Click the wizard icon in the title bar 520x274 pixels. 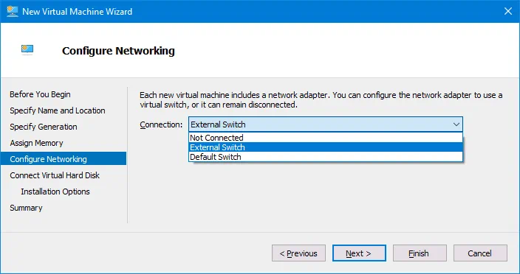[13, 11]
